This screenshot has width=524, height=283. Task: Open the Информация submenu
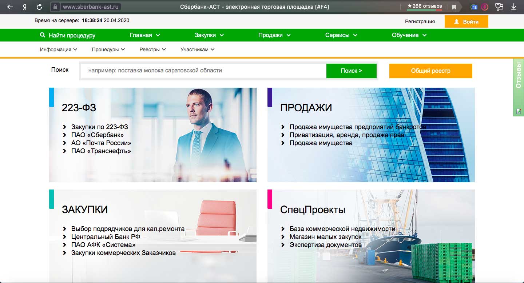59,49
